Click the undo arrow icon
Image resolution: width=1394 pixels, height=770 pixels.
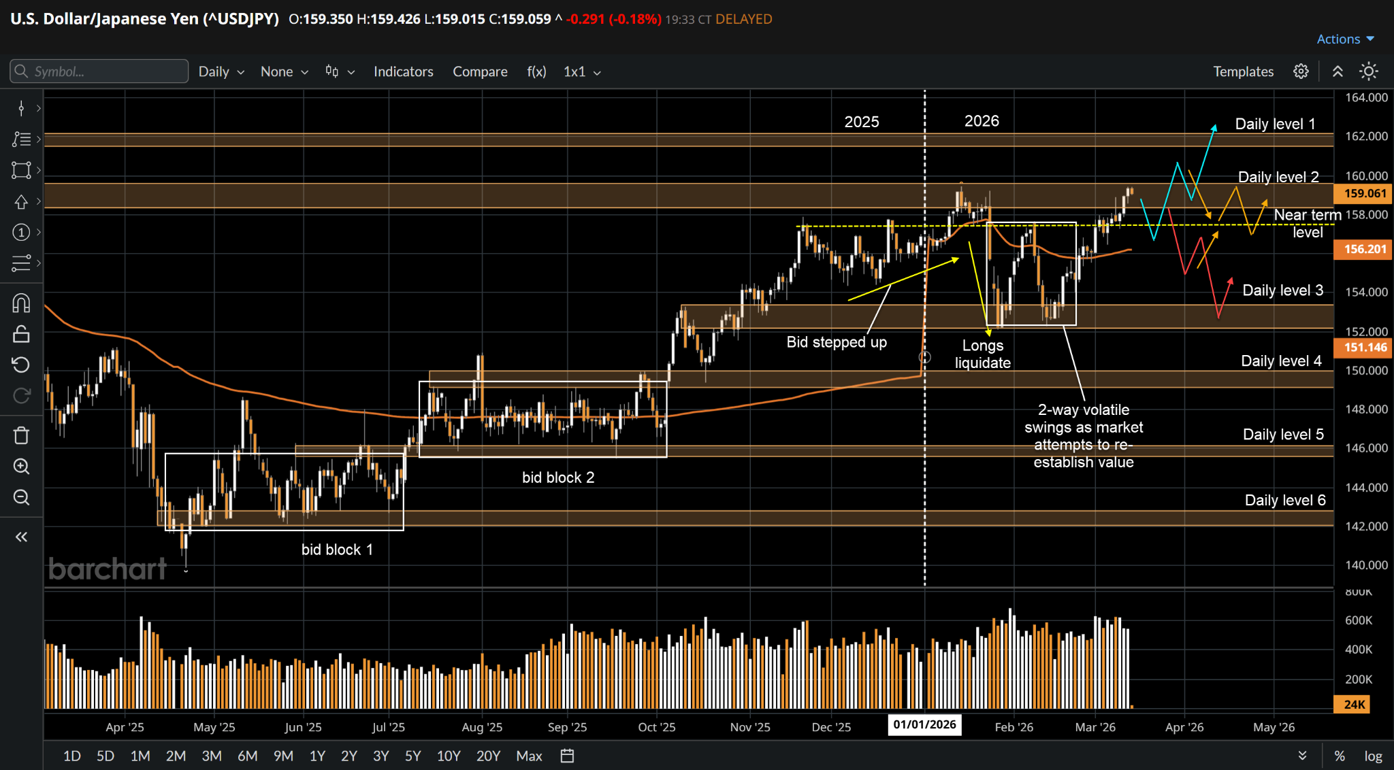coord(21,365)
